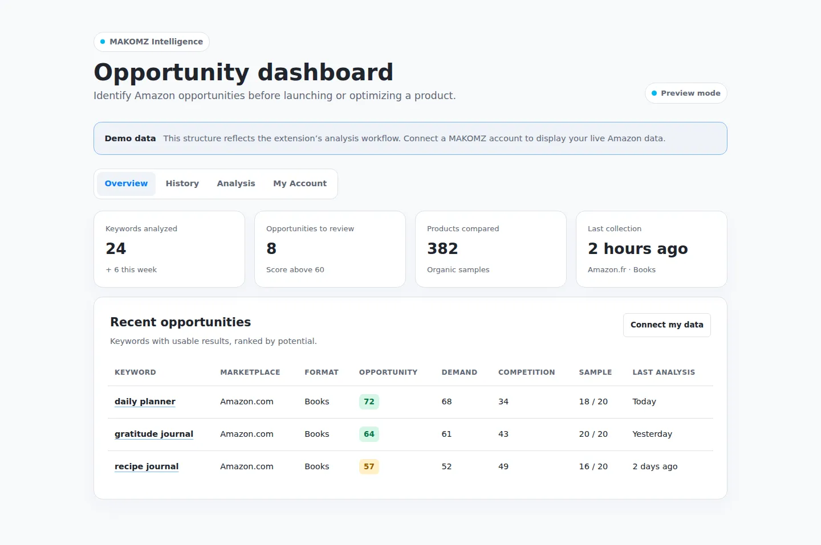Open the My Account tab
This screenshot has width=821, height=545.
(300, 184)
